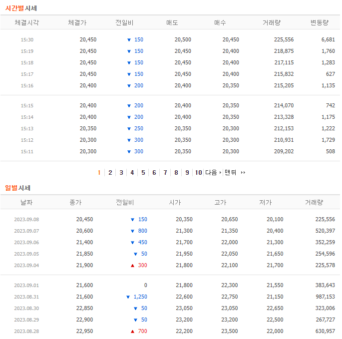This screenshot has height=339, width=342.
Task: Select the 15:14 time cell
Action: pos(27,117)
